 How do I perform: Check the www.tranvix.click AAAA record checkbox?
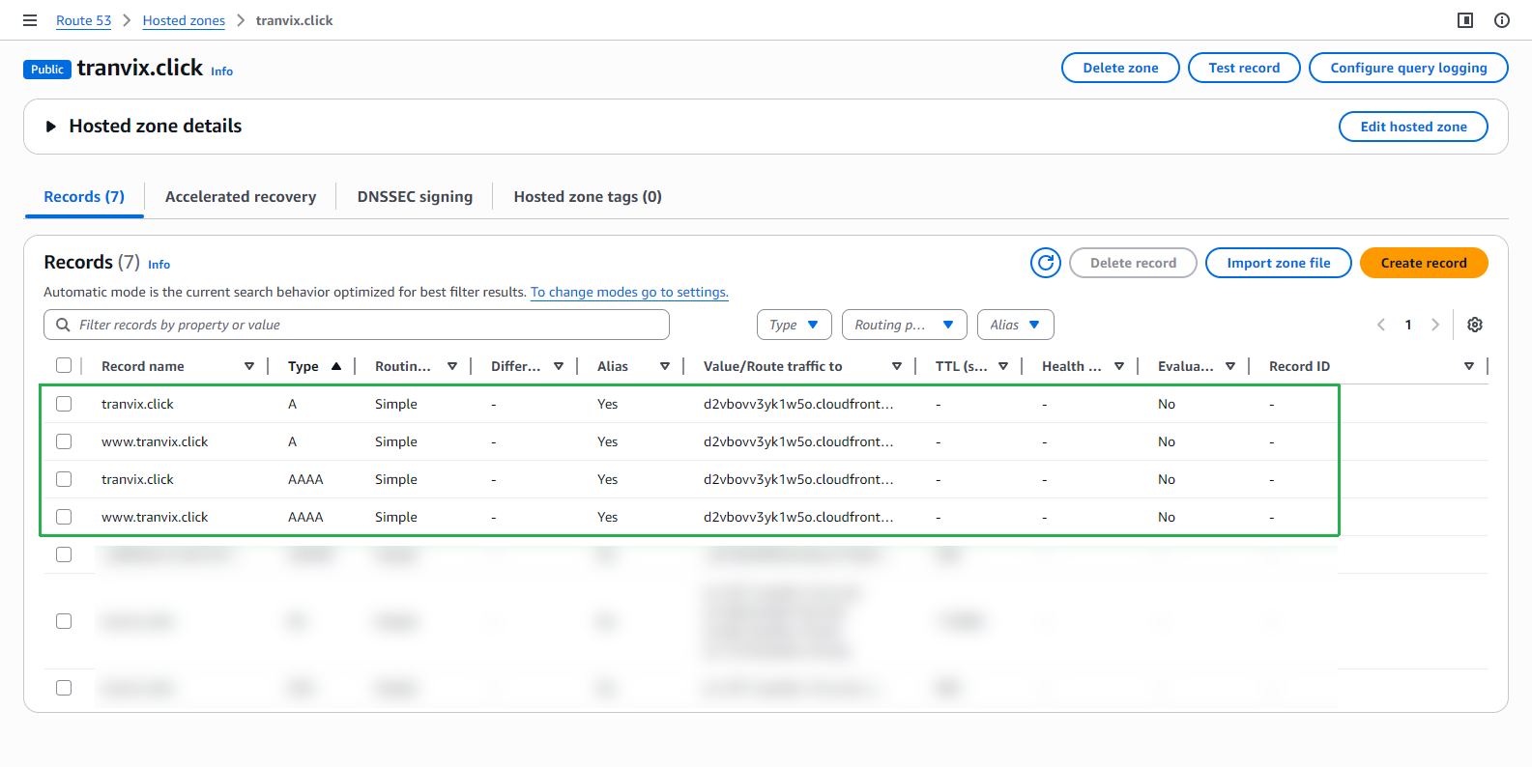click(64, 517)
